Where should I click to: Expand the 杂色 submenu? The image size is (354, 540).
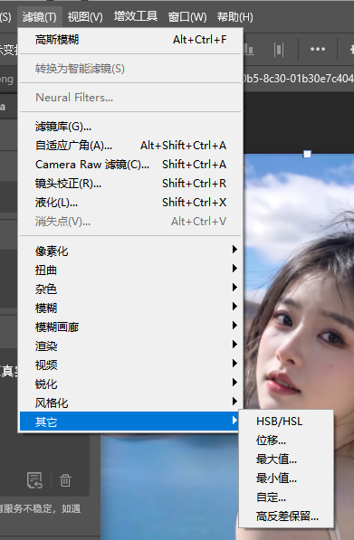[131, 289]
